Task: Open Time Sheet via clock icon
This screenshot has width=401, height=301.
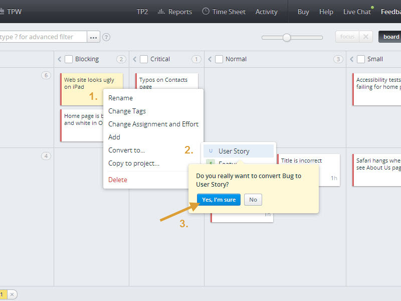Action: (x=205, y=11)
